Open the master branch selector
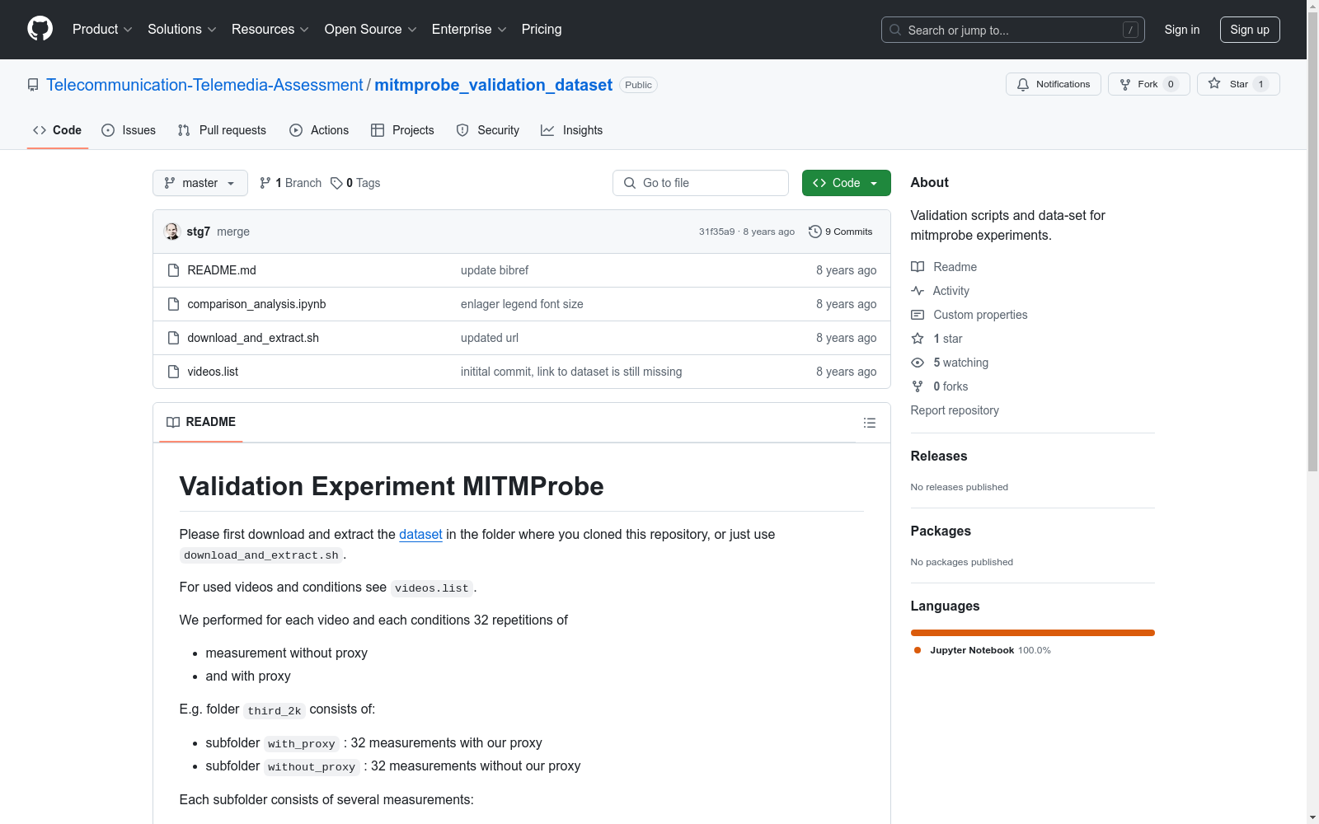Viewport: 1319px width, 824px height. click(x=200, y=183)
